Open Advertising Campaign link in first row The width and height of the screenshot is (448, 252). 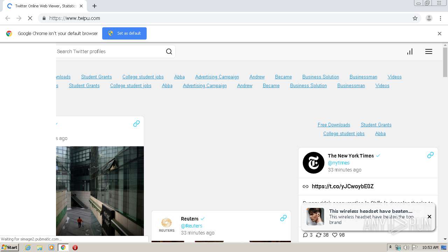217,77
